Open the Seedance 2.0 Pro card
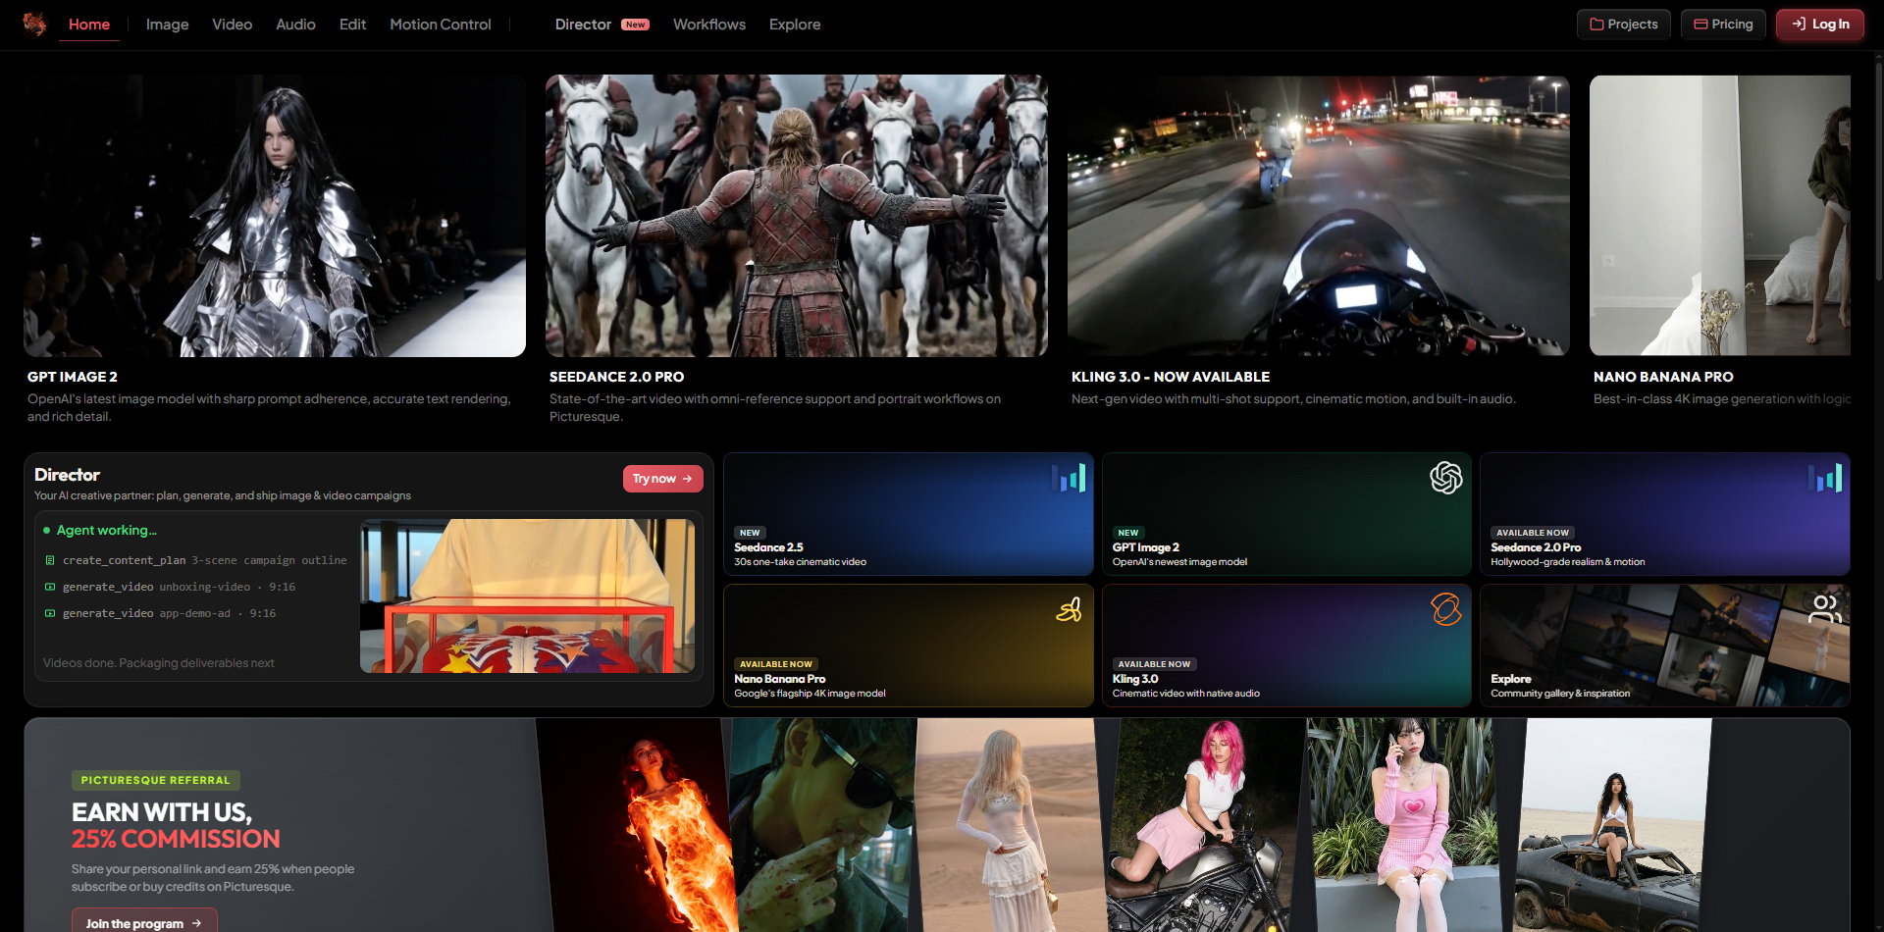This screenshot has height=932, width=1884. tap(1665, 514)
